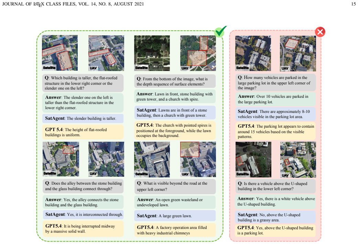Click the UAV image with green wasteland box
Image resolution: width=358 pixels, height=244 pixels.
point(198,159)
